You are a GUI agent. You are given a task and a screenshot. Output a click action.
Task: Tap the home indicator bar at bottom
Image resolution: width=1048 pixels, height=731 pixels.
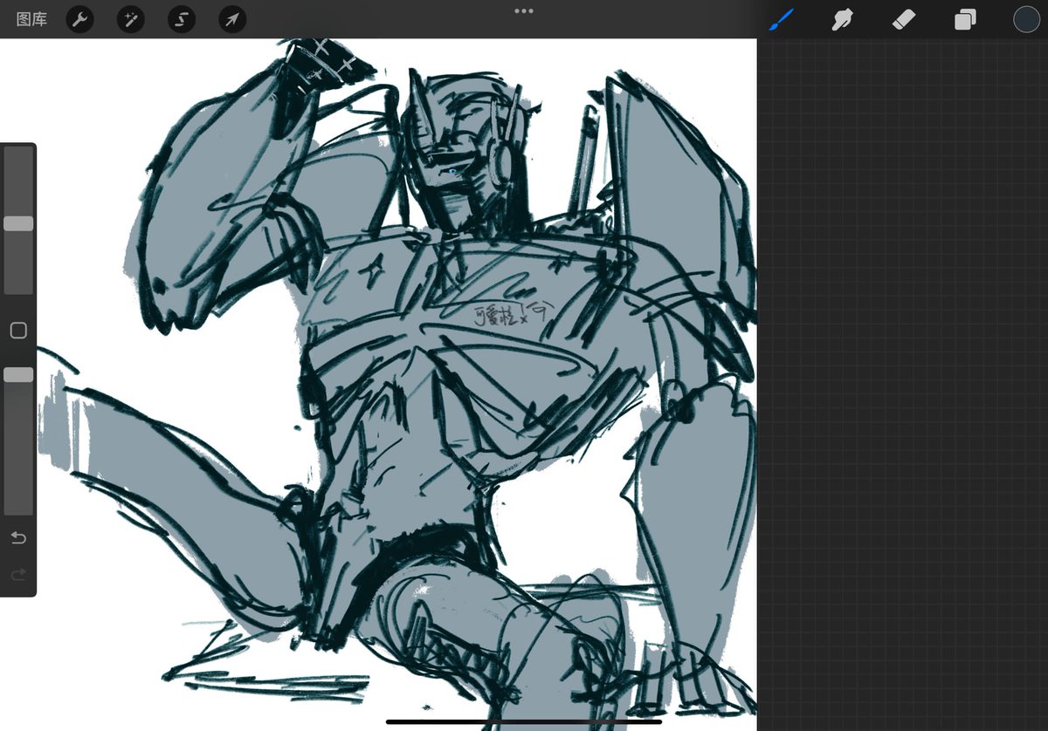tap(524, 721)
